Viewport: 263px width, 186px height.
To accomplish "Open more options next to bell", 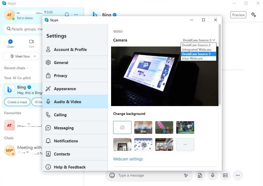I will (x=76, y=15).
